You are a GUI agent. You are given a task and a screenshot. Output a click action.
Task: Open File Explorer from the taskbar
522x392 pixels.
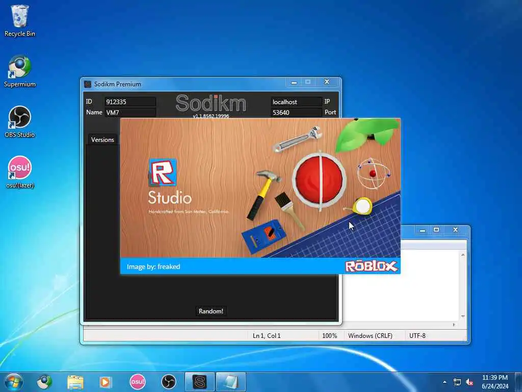coord(75,382)
